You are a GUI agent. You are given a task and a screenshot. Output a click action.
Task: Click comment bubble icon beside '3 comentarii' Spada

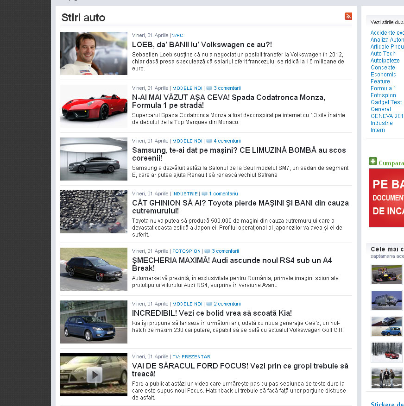209,88
